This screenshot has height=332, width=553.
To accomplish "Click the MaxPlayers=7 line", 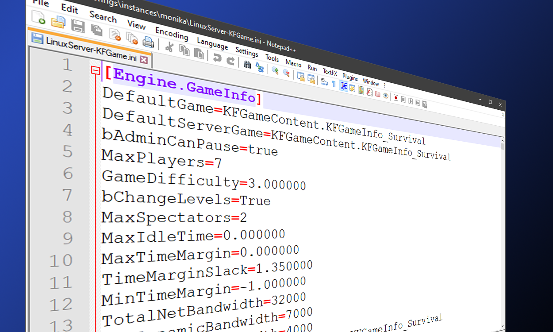I will (x=161, y=159).
